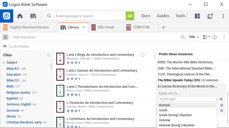This screenshot has height=128, width=229.
Task: Choose Hebrew from the type list
Action: (187, 120)
